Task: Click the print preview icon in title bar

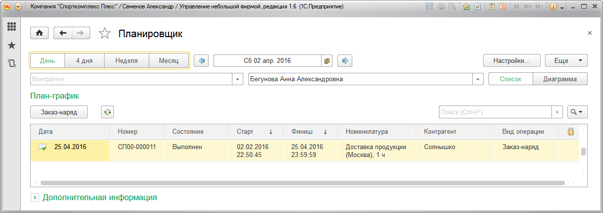Action: (451, 7)
